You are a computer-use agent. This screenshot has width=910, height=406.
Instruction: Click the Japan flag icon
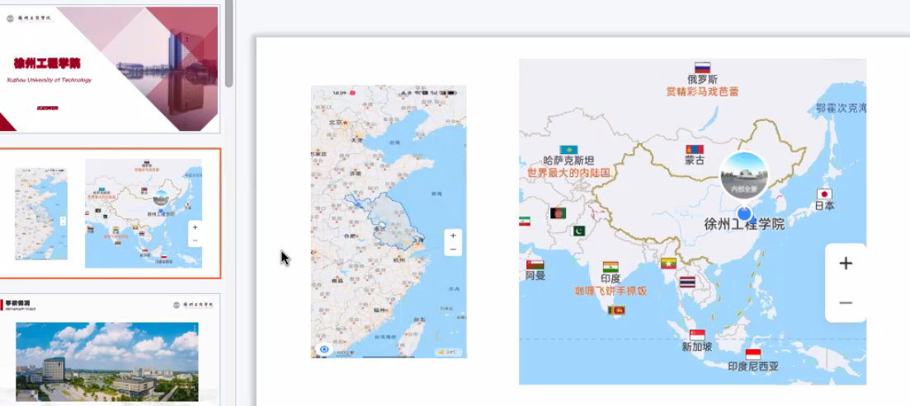pos(824,194)
